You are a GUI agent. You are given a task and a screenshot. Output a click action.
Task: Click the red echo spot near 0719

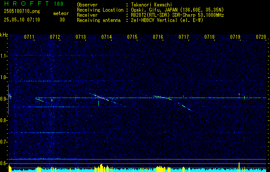click(239, 94)
